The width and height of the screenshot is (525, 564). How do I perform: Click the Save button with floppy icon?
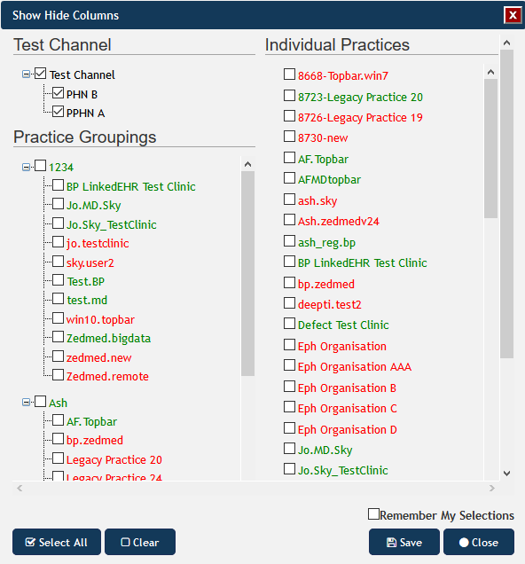coord(404,542)
